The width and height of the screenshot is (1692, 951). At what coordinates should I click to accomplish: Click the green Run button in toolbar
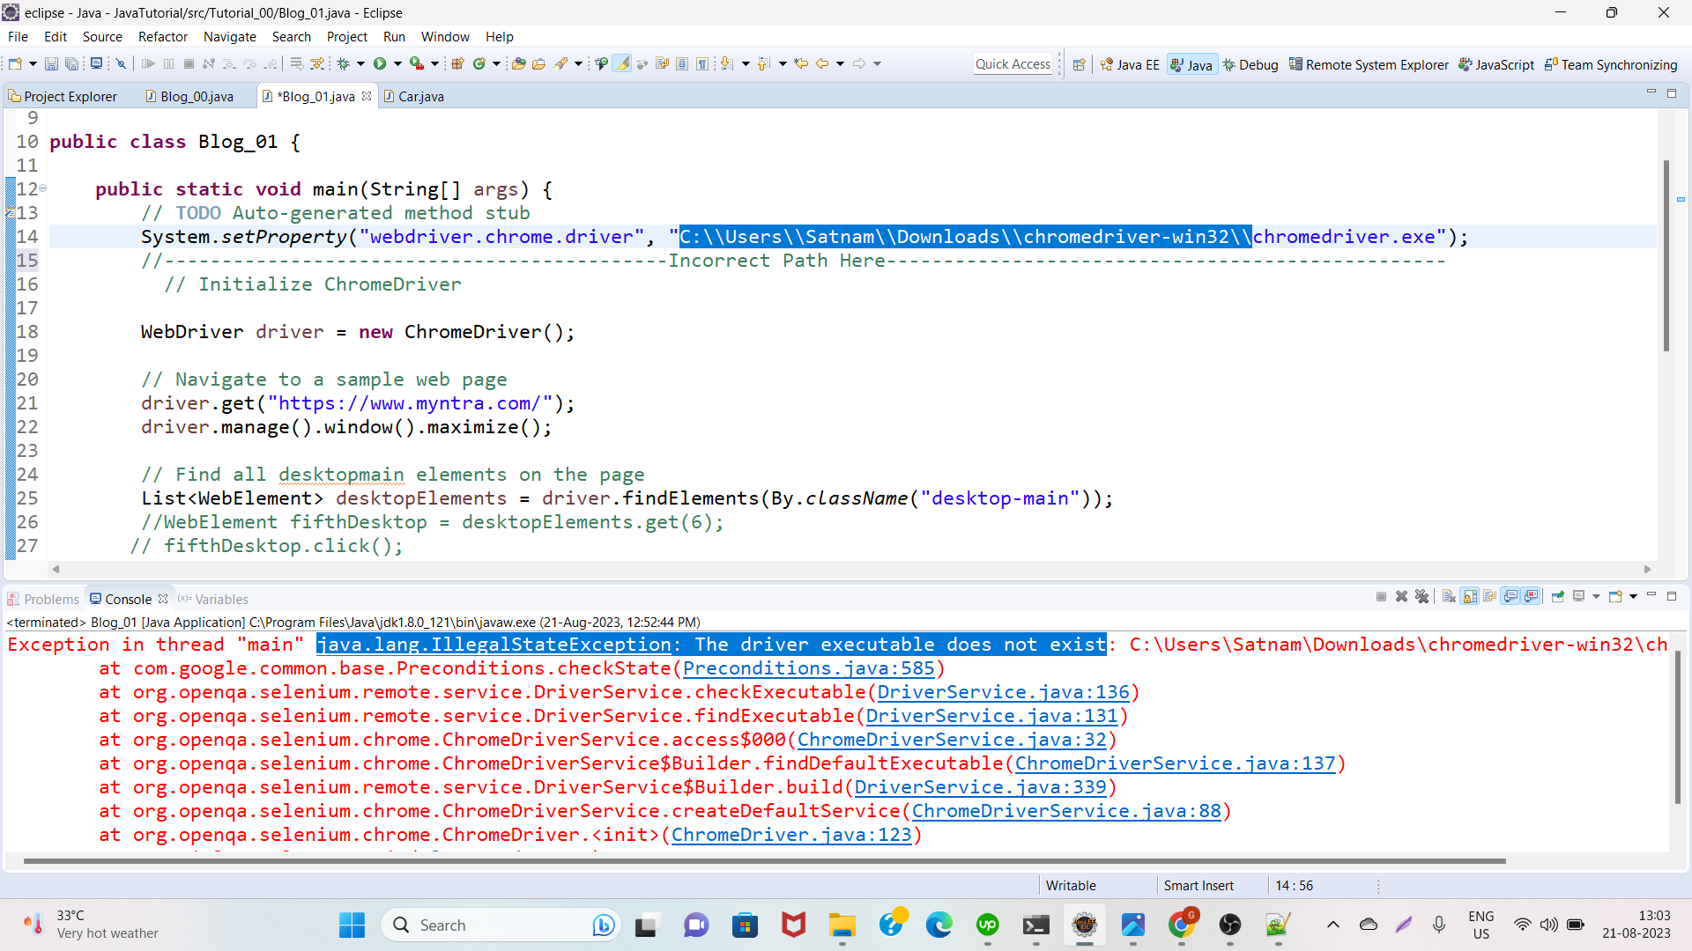coord(380,63)
